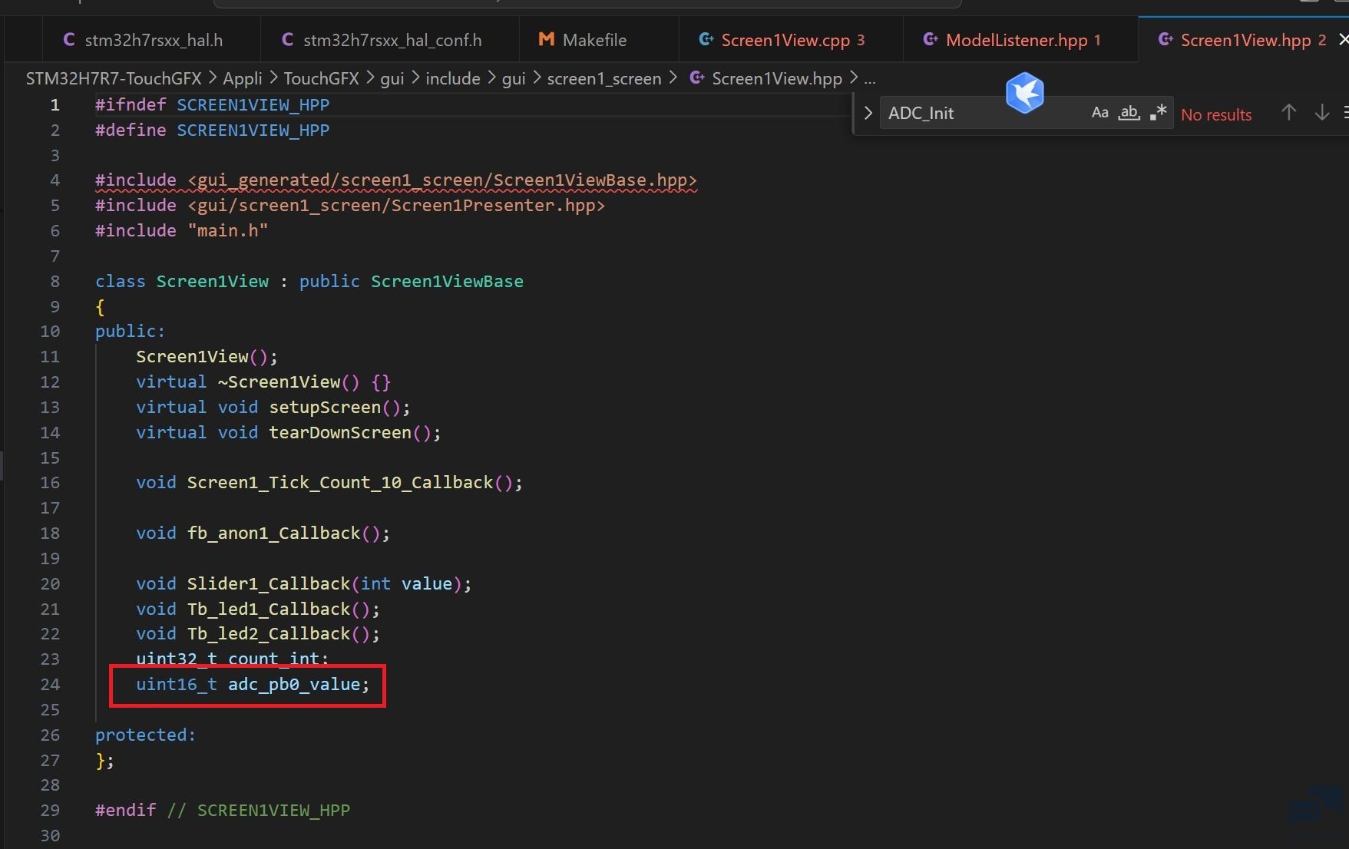Click the breadcrumb ellipsis symbol
Screen dimensions: 1349x849
click(870, 78)
